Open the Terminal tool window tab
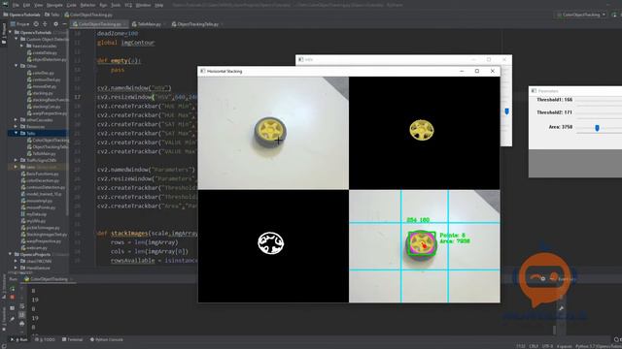622x349 pixels. (72, 339)
